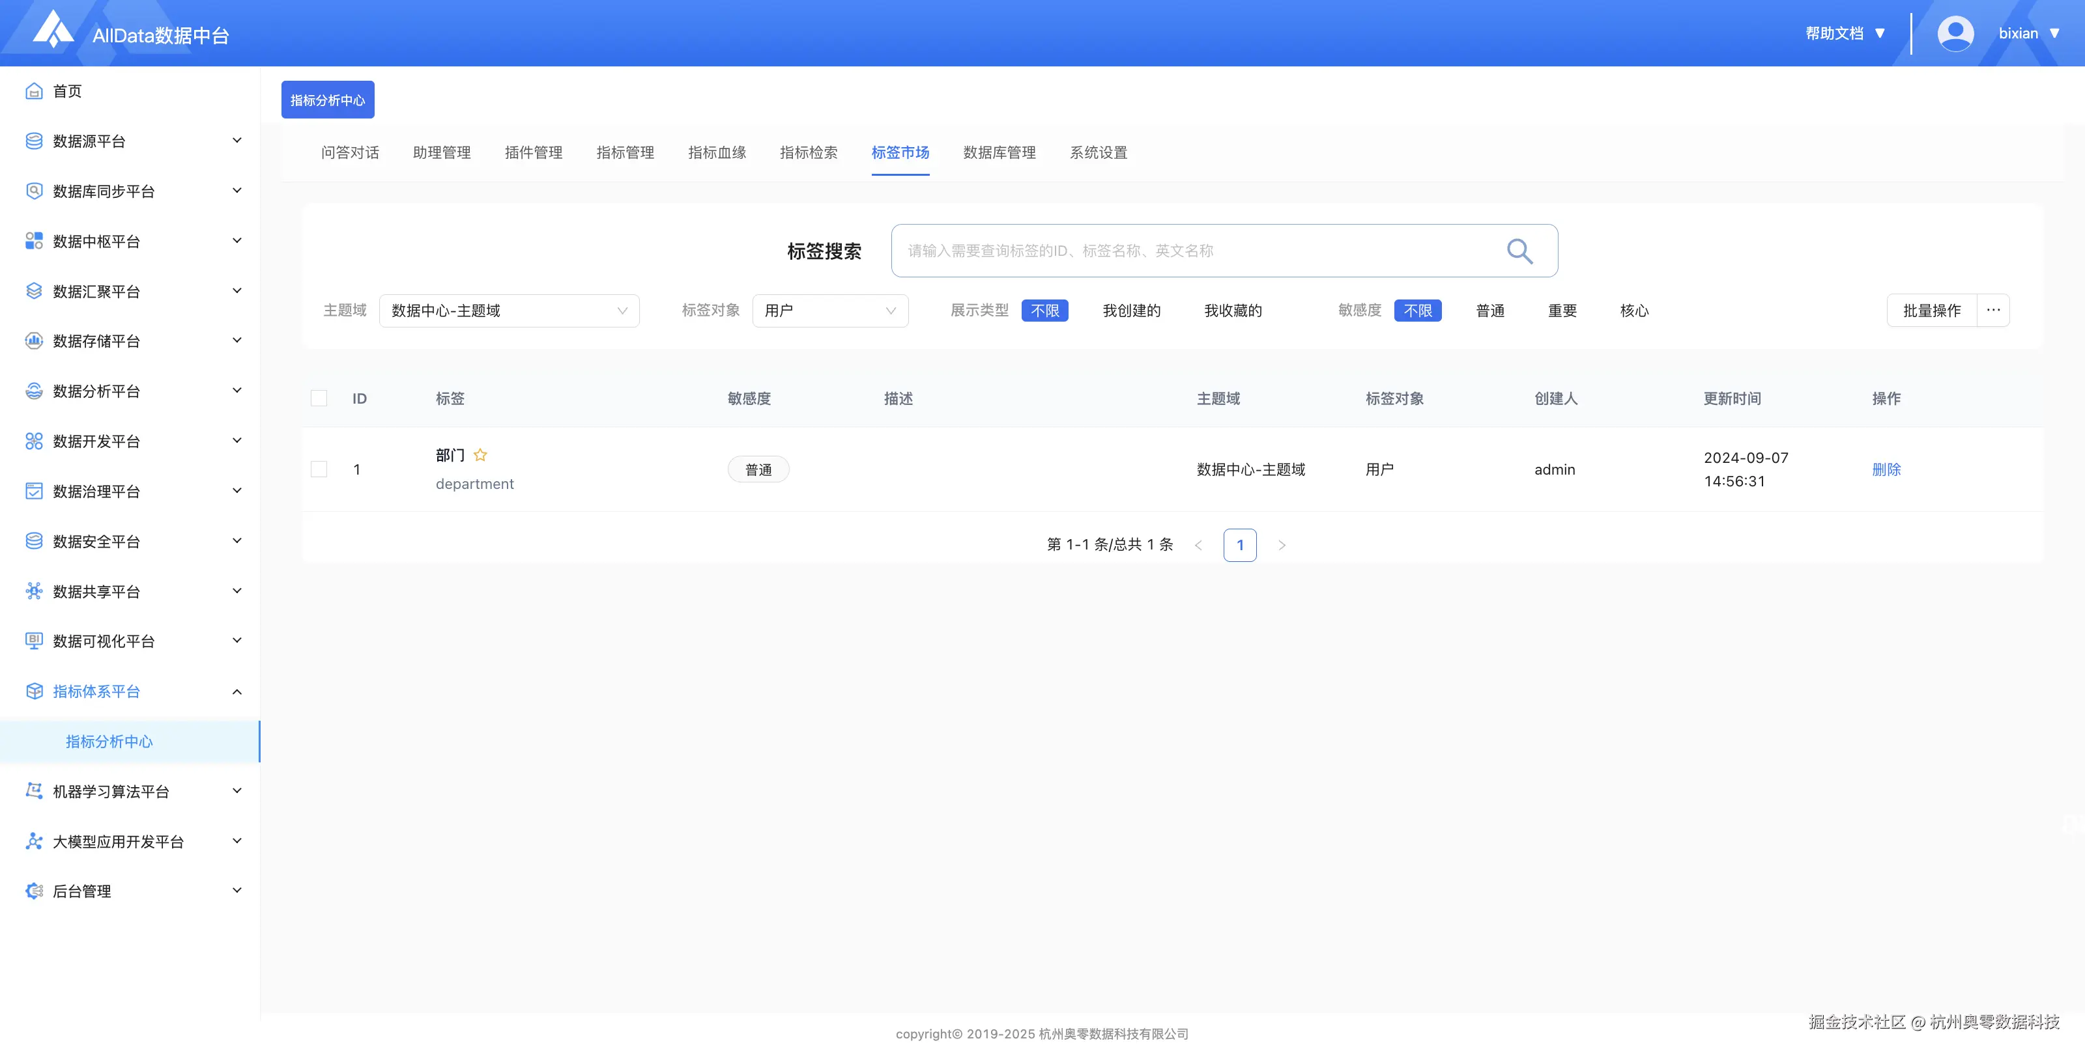Click the 后台管理 gear icon

pos(34,891)
